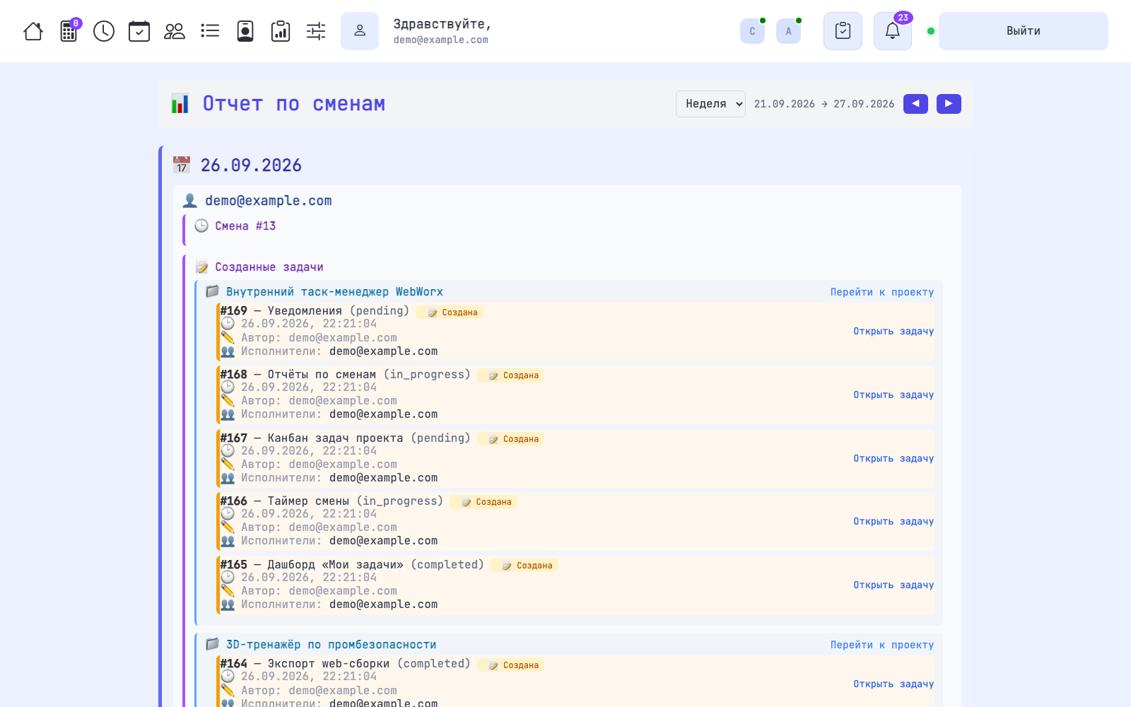Open the users group icon
The width and height of the screenshot is (1131, 707).
175,31
